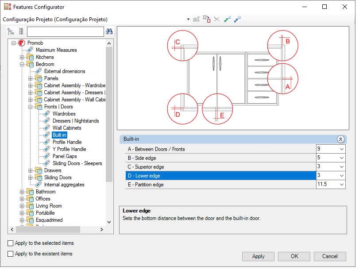363x274 pixels.
Task: Select the B - Side edge row
Action: 220,158
